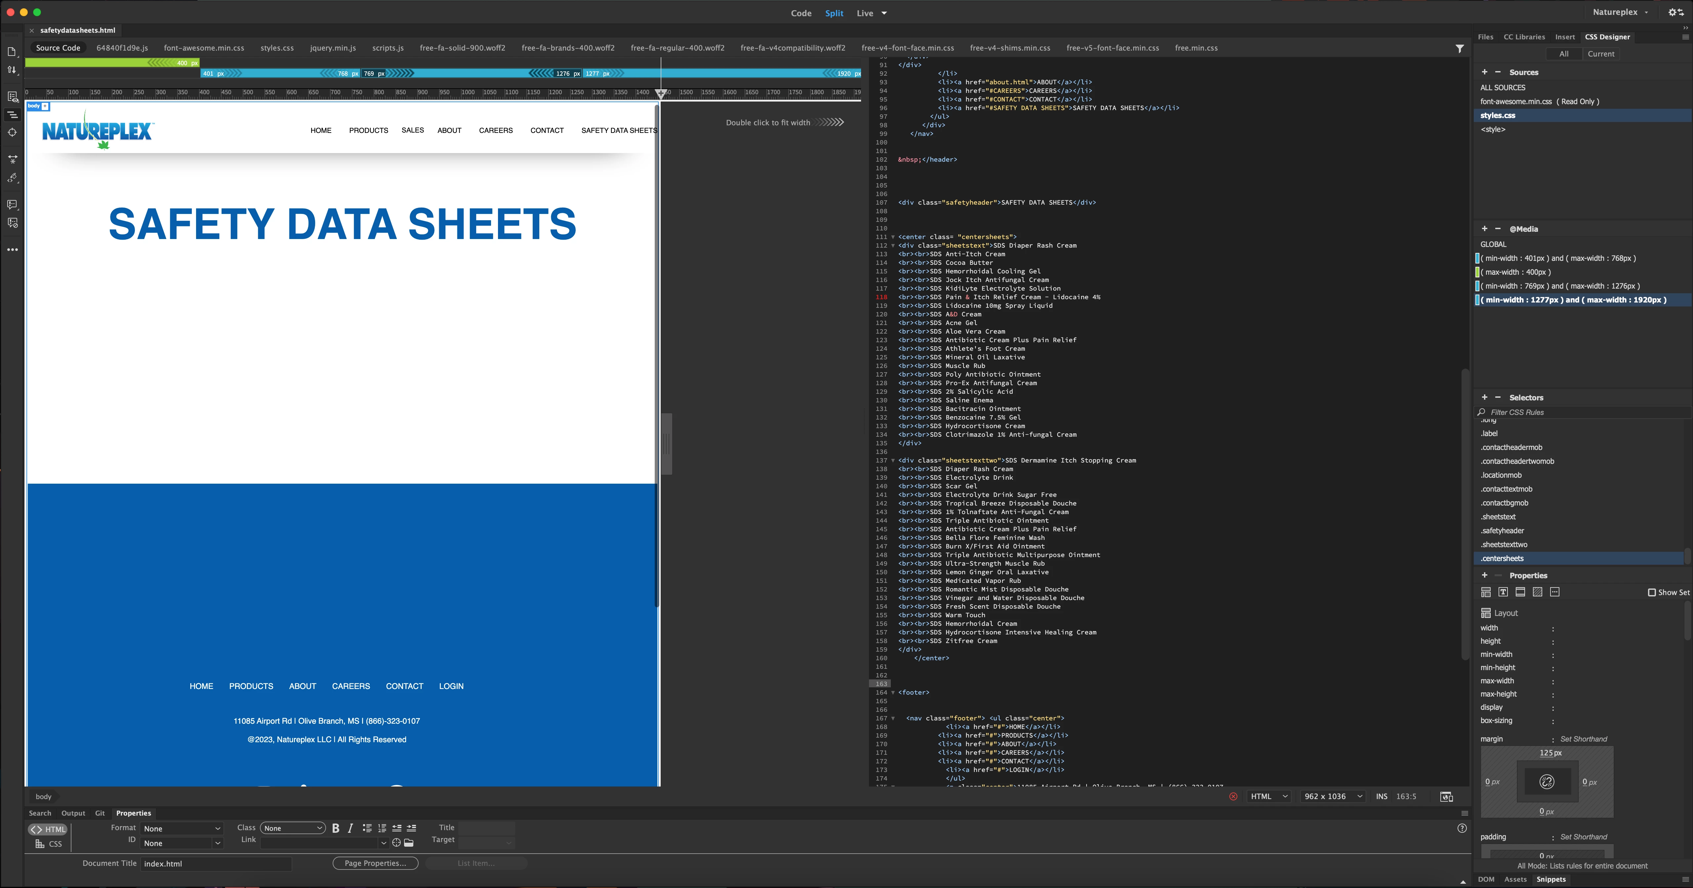
Task: Open the Class dropdown
Action: [x=292, y=828]
